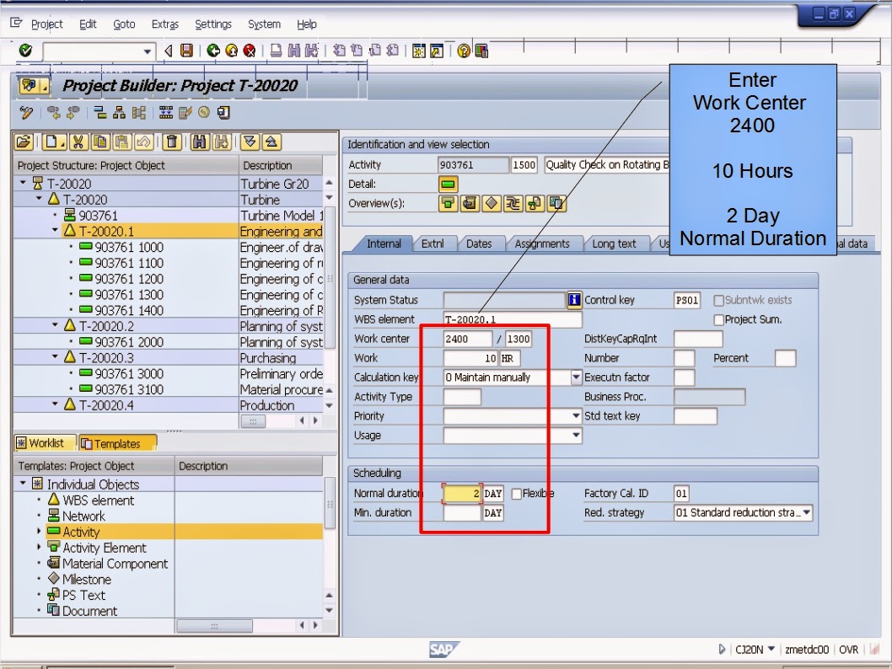Open the milestone overview diamond icon
Viewport: 892px width, 669px height.
491,203
